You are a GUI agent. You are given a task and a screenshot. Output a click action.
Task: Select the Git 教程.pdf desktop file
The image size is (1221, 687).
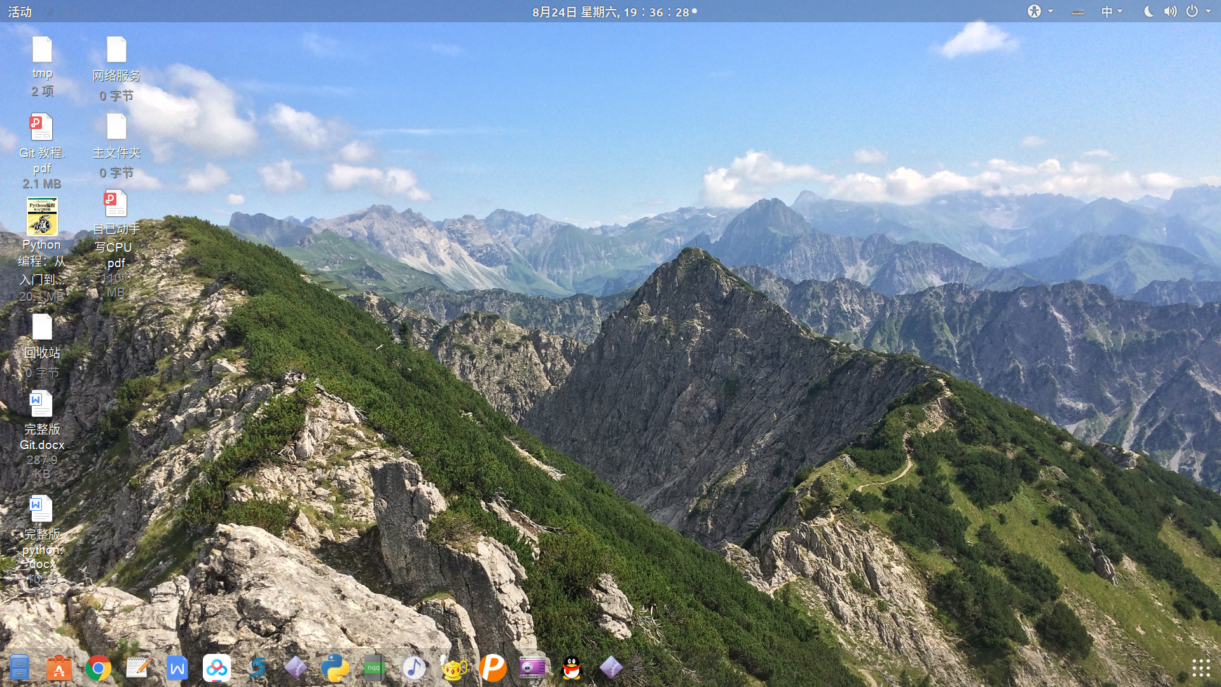pos(41,128)
